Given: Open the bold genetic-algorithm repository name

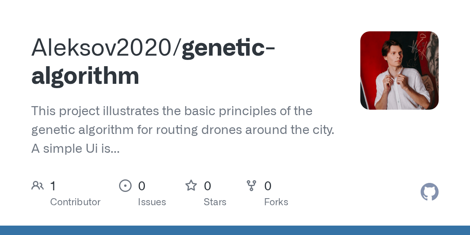Looking at the screenshot, I should (228, 47).
